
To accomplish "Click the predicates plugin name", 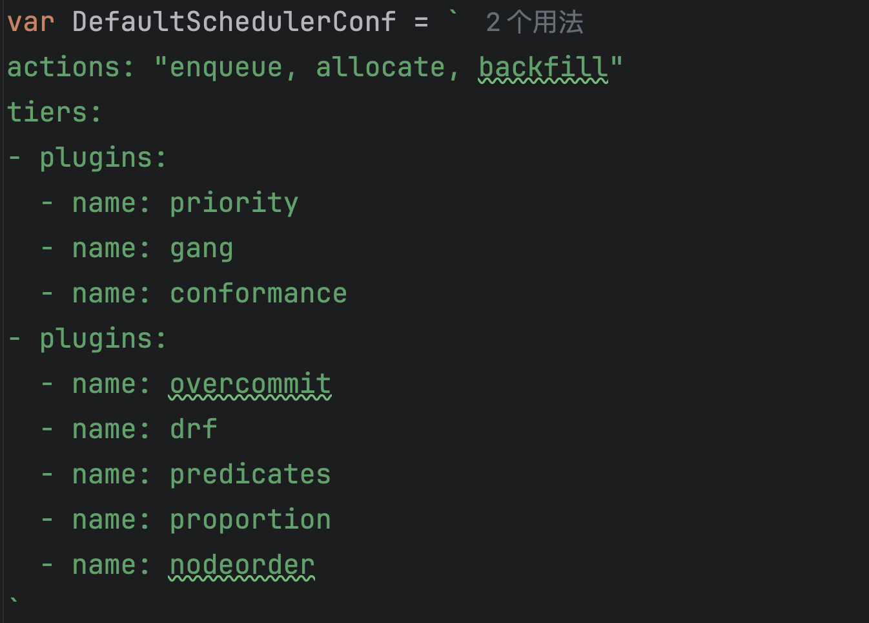I will (250, 474).
